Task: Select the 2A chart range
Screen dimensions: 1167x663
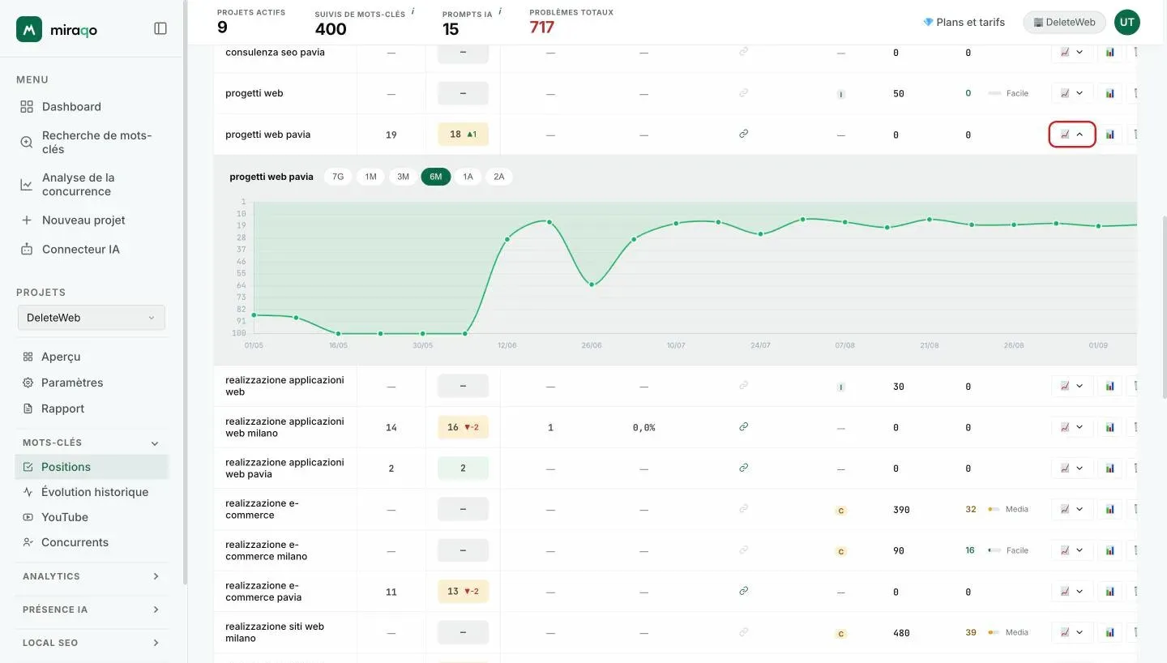Action: pos(499,177)
